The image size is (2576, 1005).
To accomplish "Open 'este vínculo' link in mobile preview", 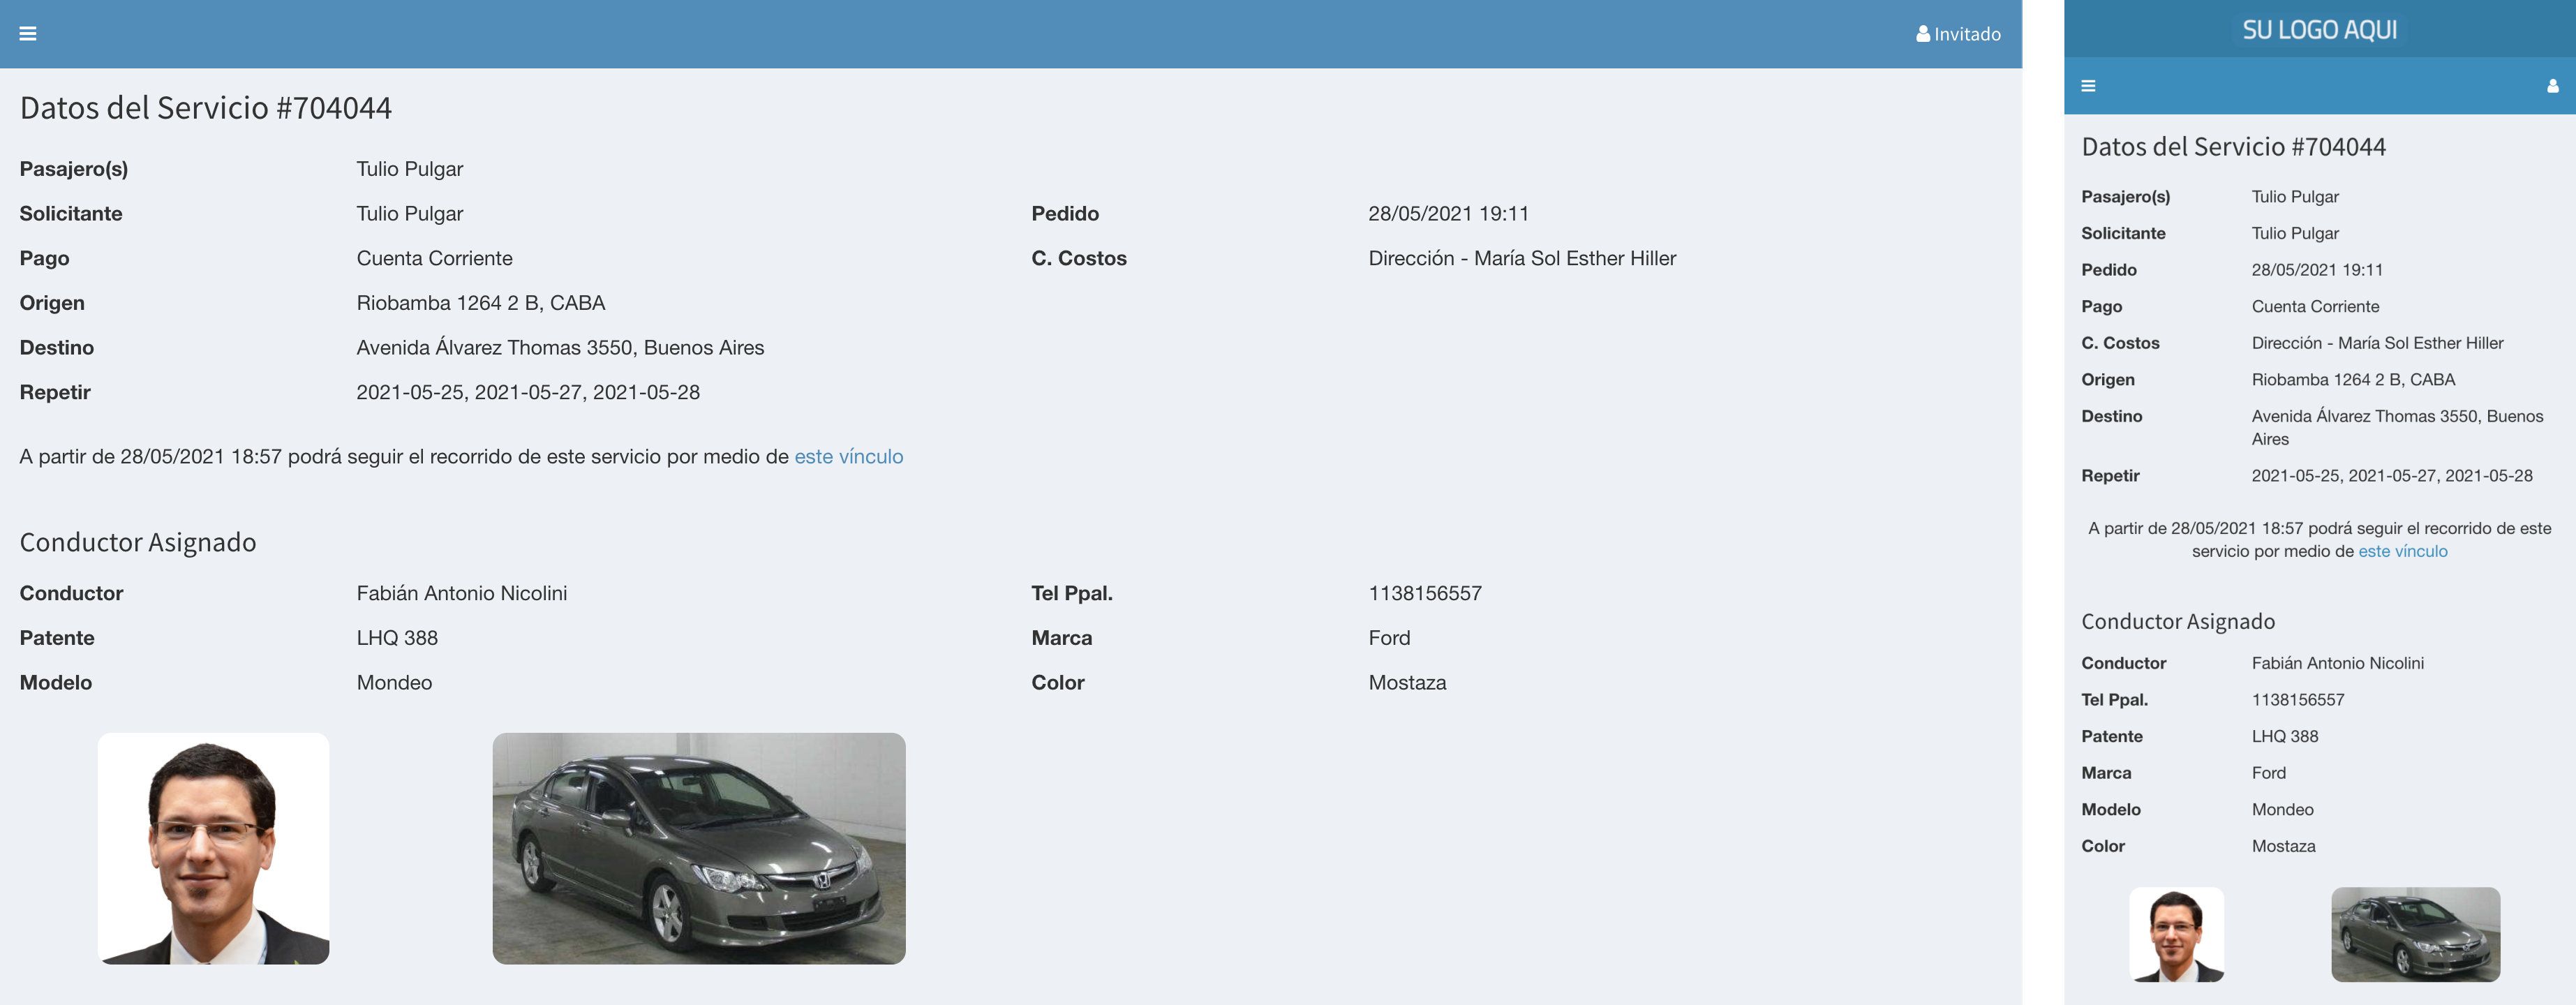I will click(x=2402, y=552).
